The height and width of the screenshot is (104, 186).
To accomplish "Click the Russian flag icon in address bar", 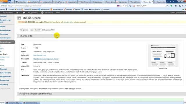I will 118,6.
